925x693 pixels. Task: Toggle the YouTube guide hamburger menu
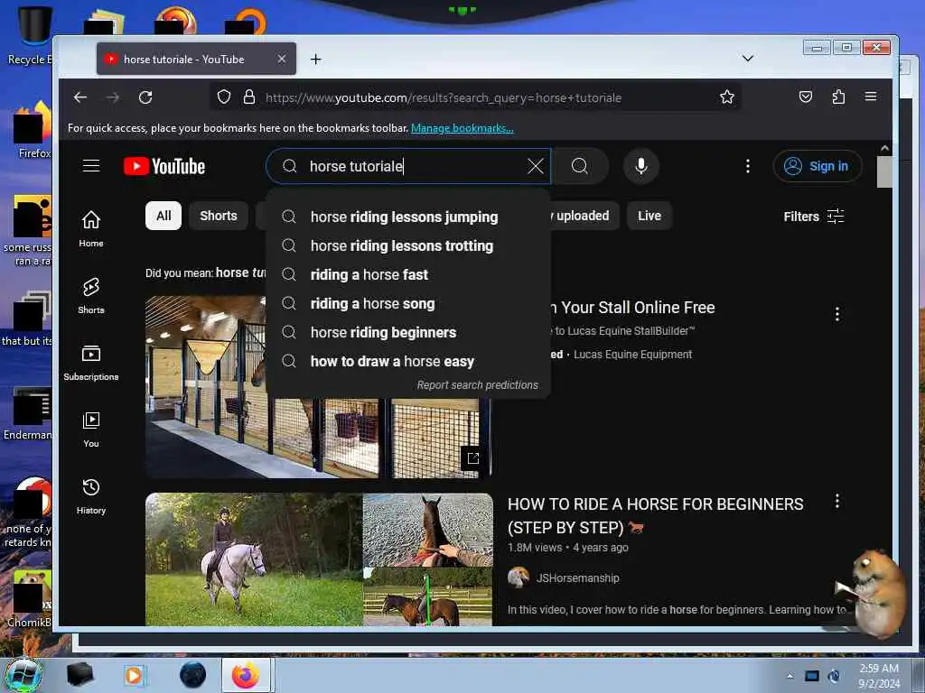tap(91, 166)
